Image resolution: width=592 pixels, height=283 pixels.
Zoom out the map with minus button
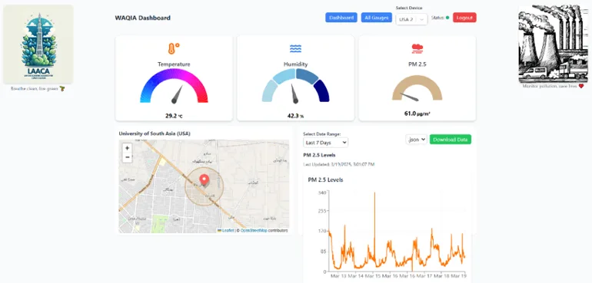tap(127, 157)
